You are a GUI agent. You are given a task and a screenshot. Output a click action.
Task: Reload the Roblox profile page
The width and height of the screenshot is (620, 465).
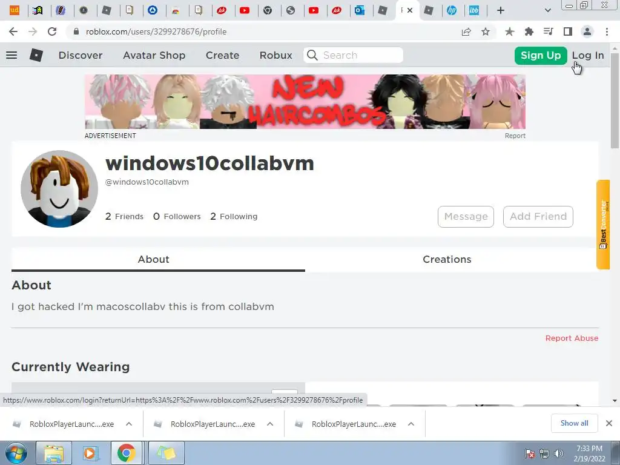pyautogui.click(x=52, y=31)
